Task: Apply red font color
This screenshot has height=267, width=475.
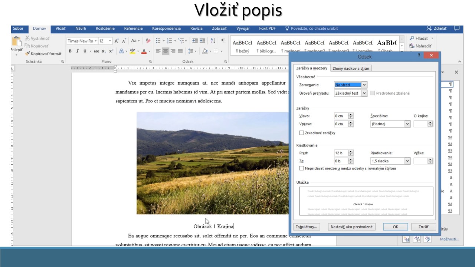Action: pyautogui.click(x=144, y=51)
